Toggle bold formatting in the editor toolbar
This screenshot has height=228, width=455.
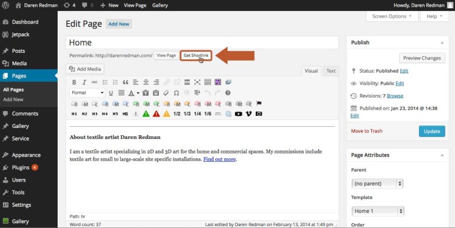[x=74, y=82]
